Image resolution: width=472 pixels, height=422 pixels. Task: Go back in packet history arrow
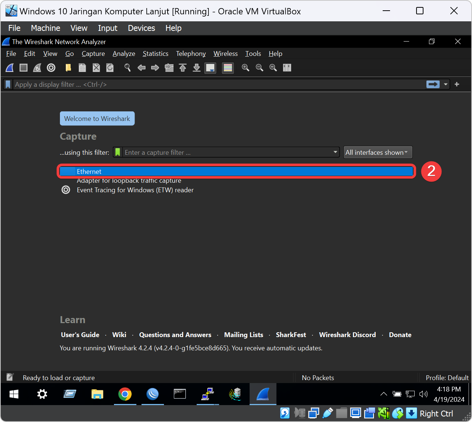pyautogui.click(x=142, y=68)
